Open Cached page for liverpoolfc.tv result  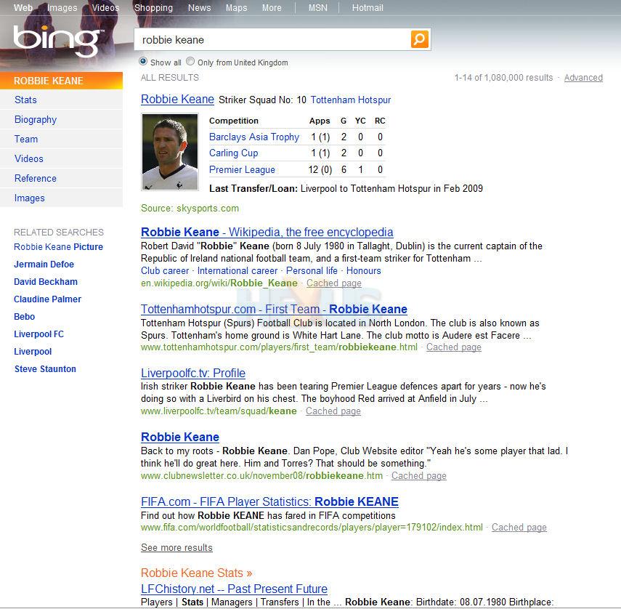(x=333, y=411)
